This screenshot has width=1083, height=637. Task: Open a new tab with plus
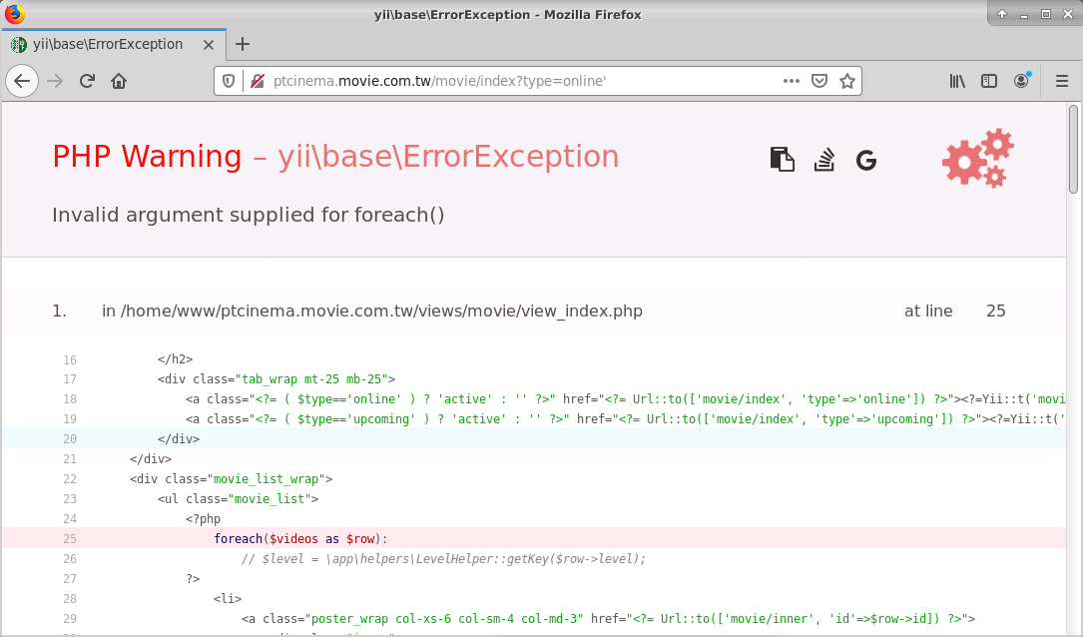coord(243,44)
